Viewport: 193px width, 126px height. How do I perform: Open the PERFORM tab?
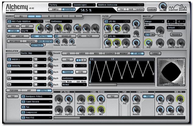point(14,91)
